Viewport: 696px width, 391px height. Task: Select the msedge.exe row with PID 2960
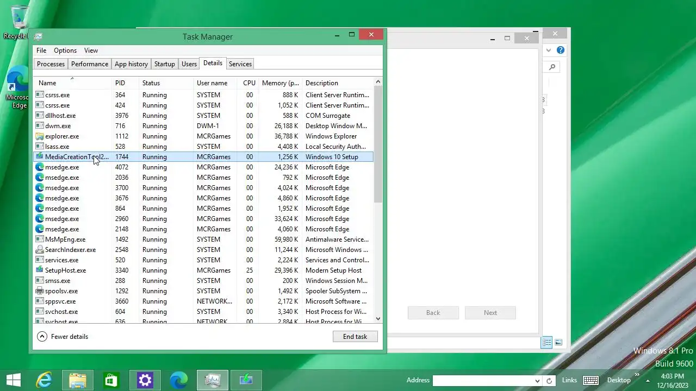tap(204, 219)
